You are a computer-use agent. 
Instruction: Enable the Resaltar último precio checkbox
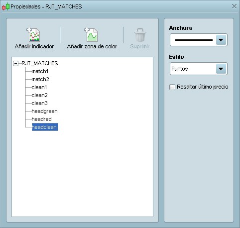point(172,87)
